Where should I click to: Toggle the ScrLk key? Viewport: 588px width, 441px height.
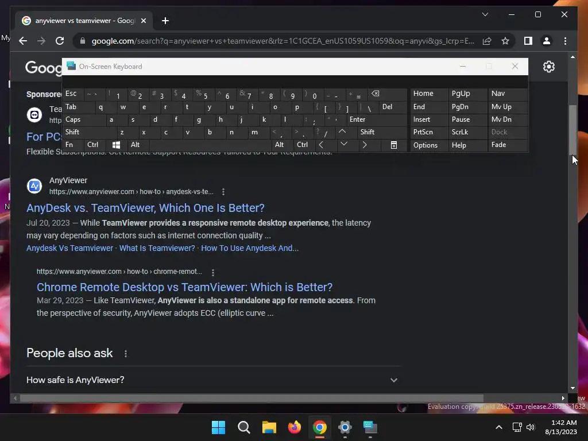pos(468,132)
